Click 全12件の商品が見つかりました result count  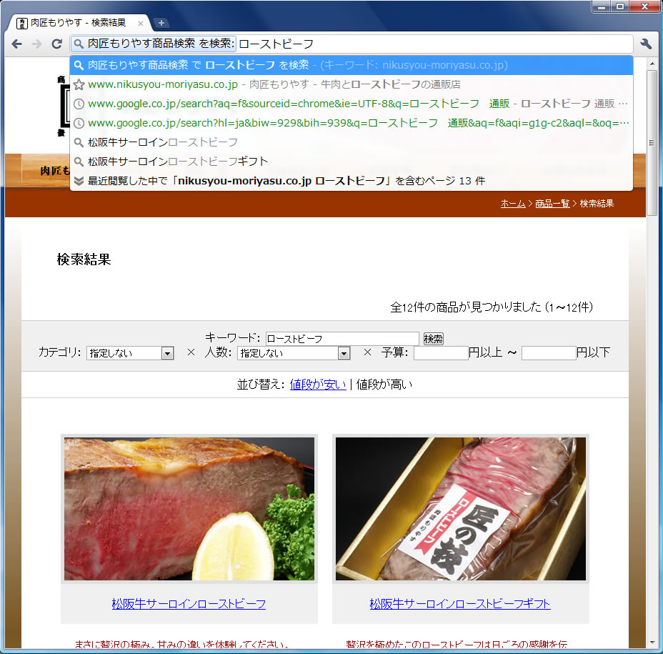pyautogui.click(x=492, y=307)
